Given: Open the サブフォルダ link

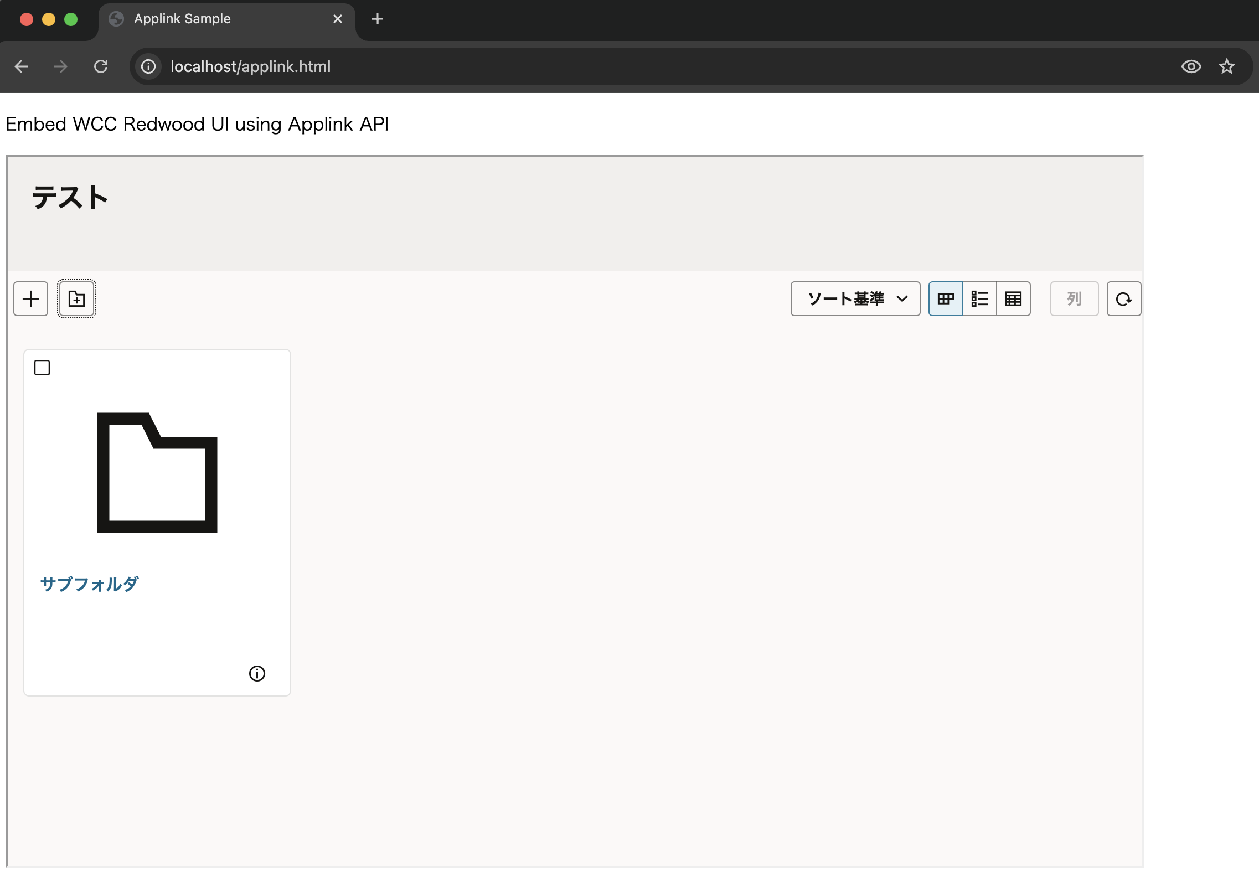Looking at the screenshot, I should click(x=89, y=584).
